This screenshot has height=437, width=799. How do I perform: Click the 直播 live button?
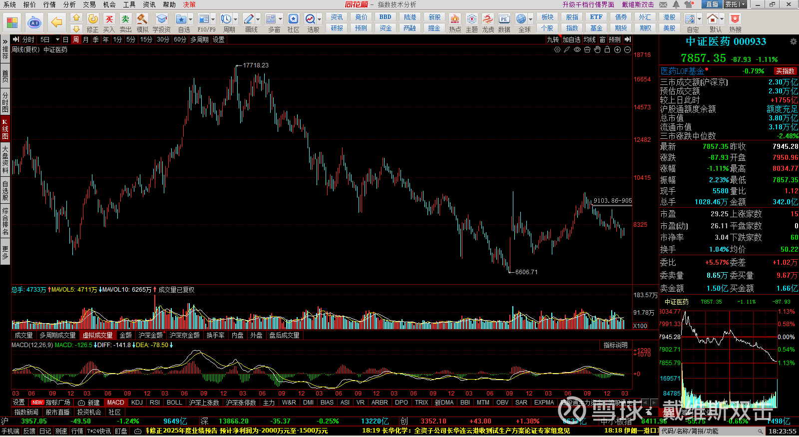(712, 4)
